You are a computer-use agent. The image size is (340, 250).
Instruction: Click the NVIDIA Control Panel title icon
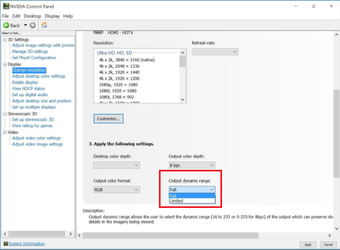tap(6, 6)
